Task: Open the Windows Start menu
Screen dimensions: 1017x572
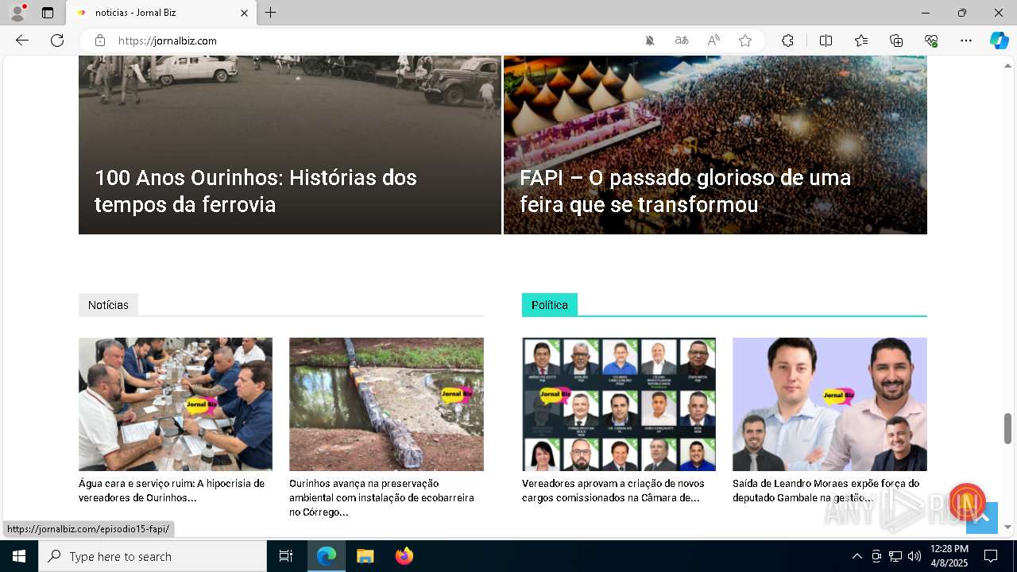Action: click(19, 556)
